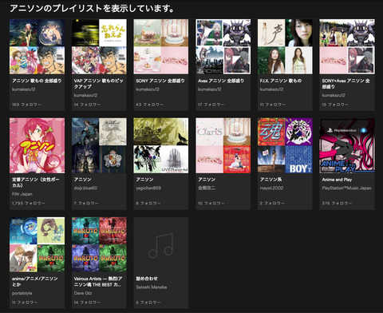Viewport: 383px width, 313px height.
Task: Click the 10 フォロワー count
Action: 211,203
